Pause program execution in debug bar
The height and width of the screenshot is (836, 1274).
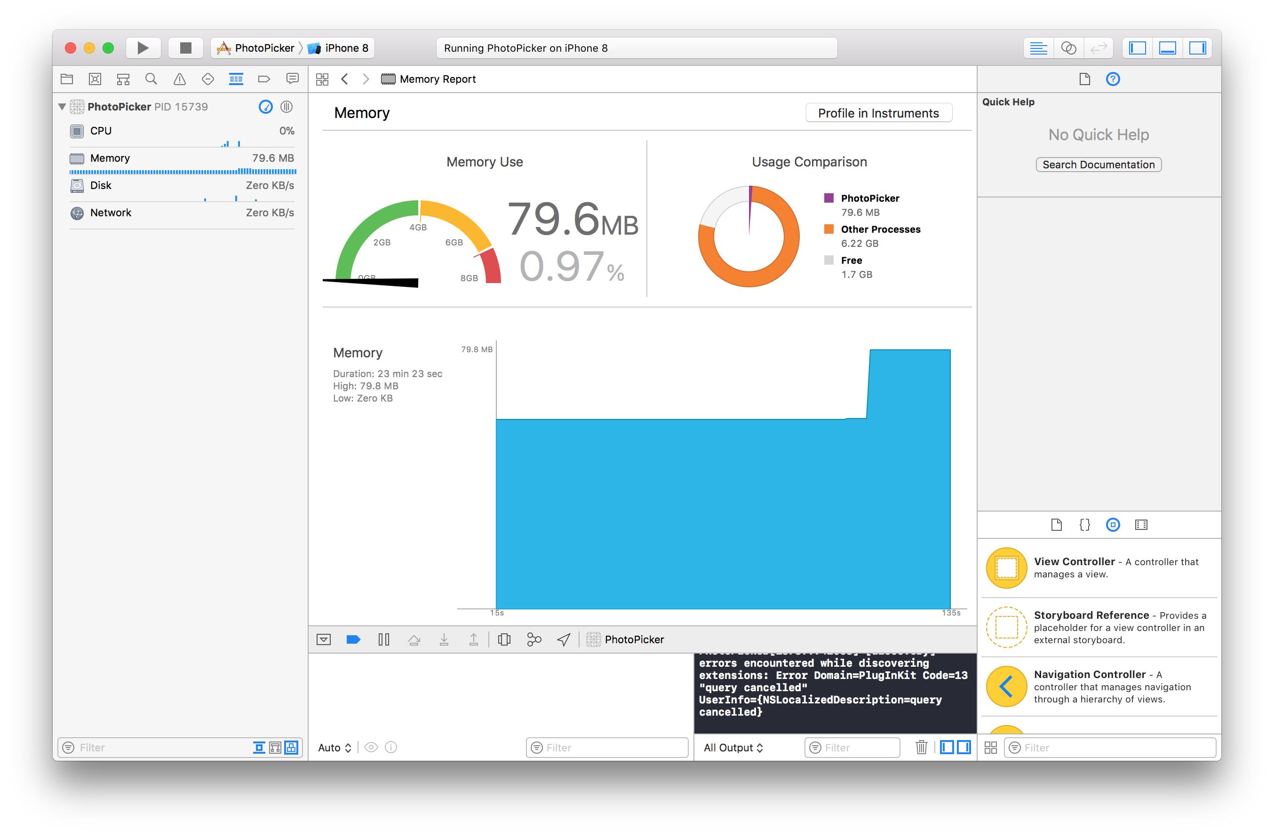pyautogui.click(x=384, y=639)
